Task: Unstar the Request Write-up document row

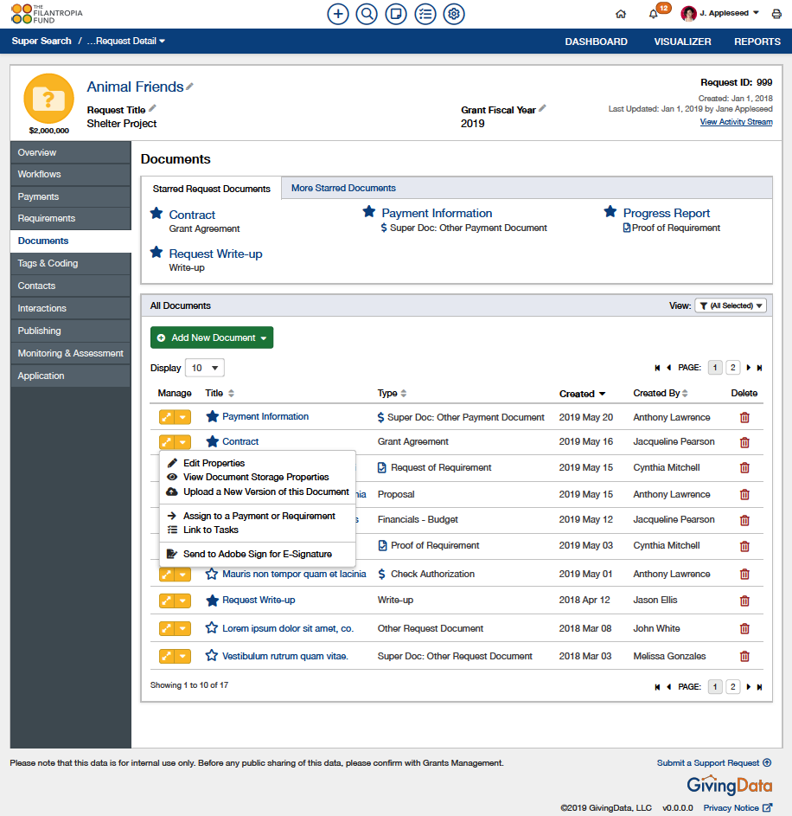Action: (x=212, y=600)
